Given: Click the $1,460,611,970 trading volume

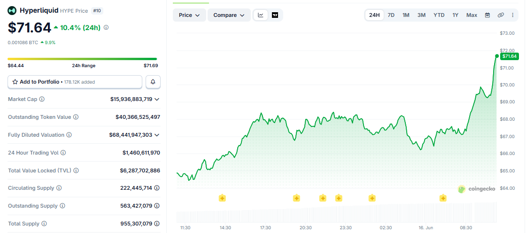Looking at the screenshot, I should coord(141,153).
